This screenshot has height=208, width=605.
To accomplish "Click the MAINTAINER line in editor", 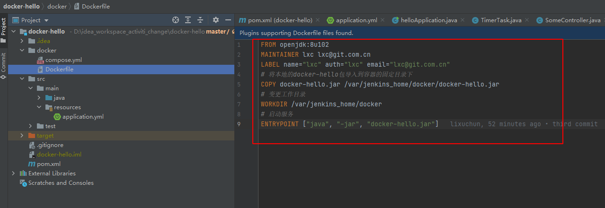I will [x=315, y=54].
